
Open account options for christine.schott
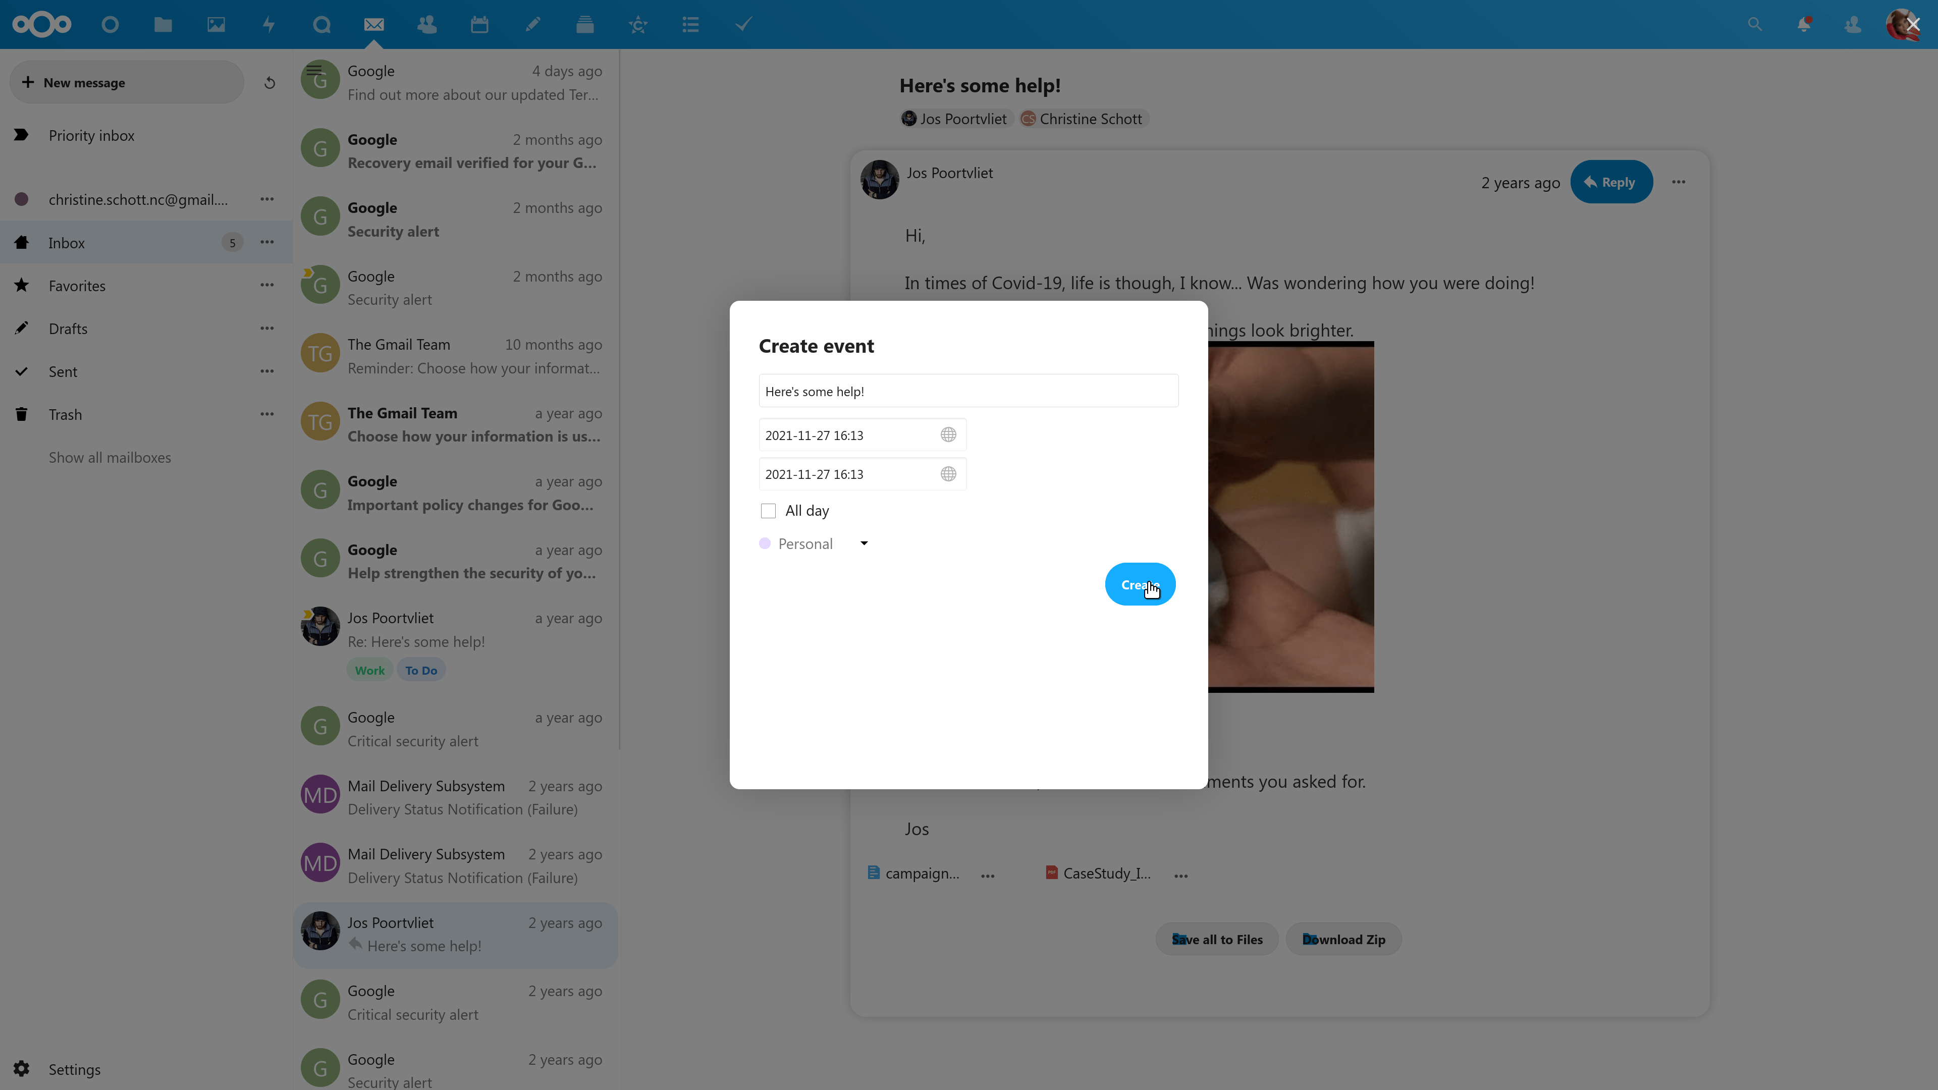[x=267, y=199]
